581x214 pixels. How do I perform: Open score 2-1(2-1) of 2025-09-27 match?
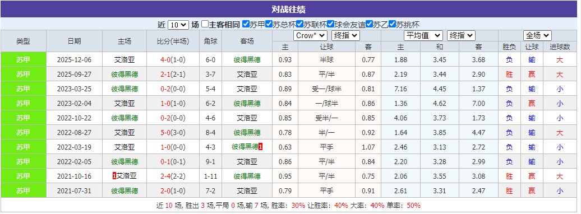coord(173,75)
